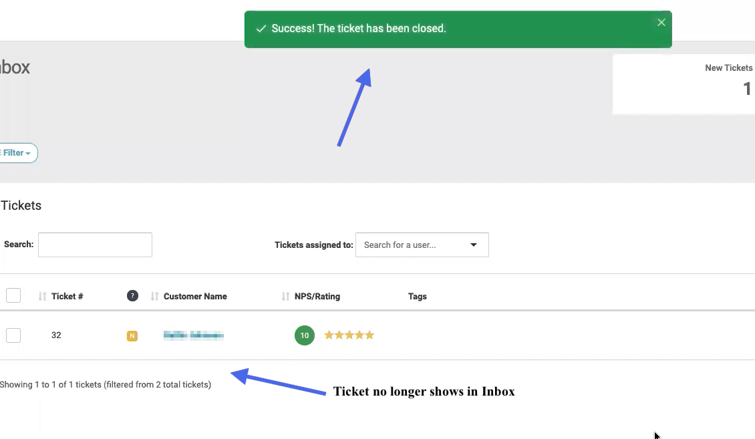Viewport: 755px width, 439px height.
Task: Click sort arrows beside NPS/Rating
Action: 285,297
